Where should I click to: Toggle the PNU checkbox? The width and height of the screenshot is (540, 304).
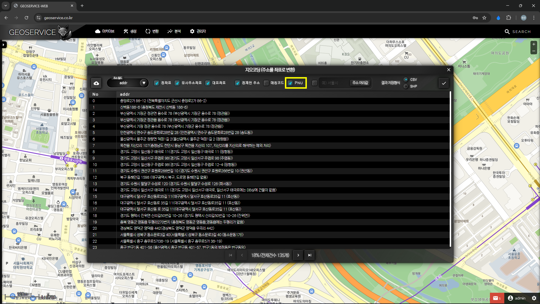pos(291,83)
